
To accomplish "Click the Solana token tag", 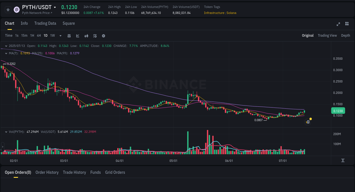I will [x=231, y=13].
